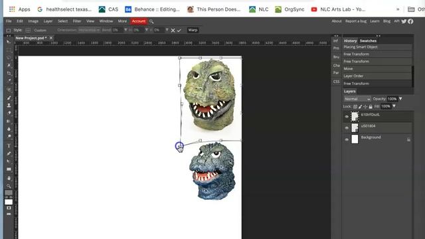
Task: Click the foreground color swatch
Action: click(x=9, y=193)
